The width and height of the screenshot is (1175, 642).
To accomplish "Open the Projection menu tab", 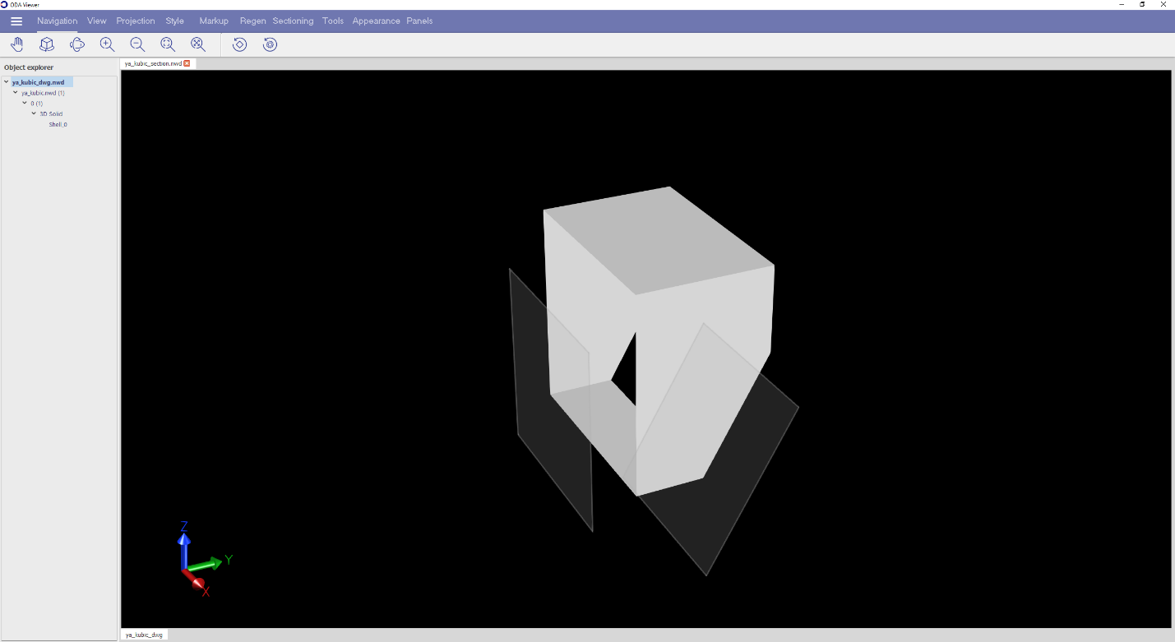I will [136, 21].
